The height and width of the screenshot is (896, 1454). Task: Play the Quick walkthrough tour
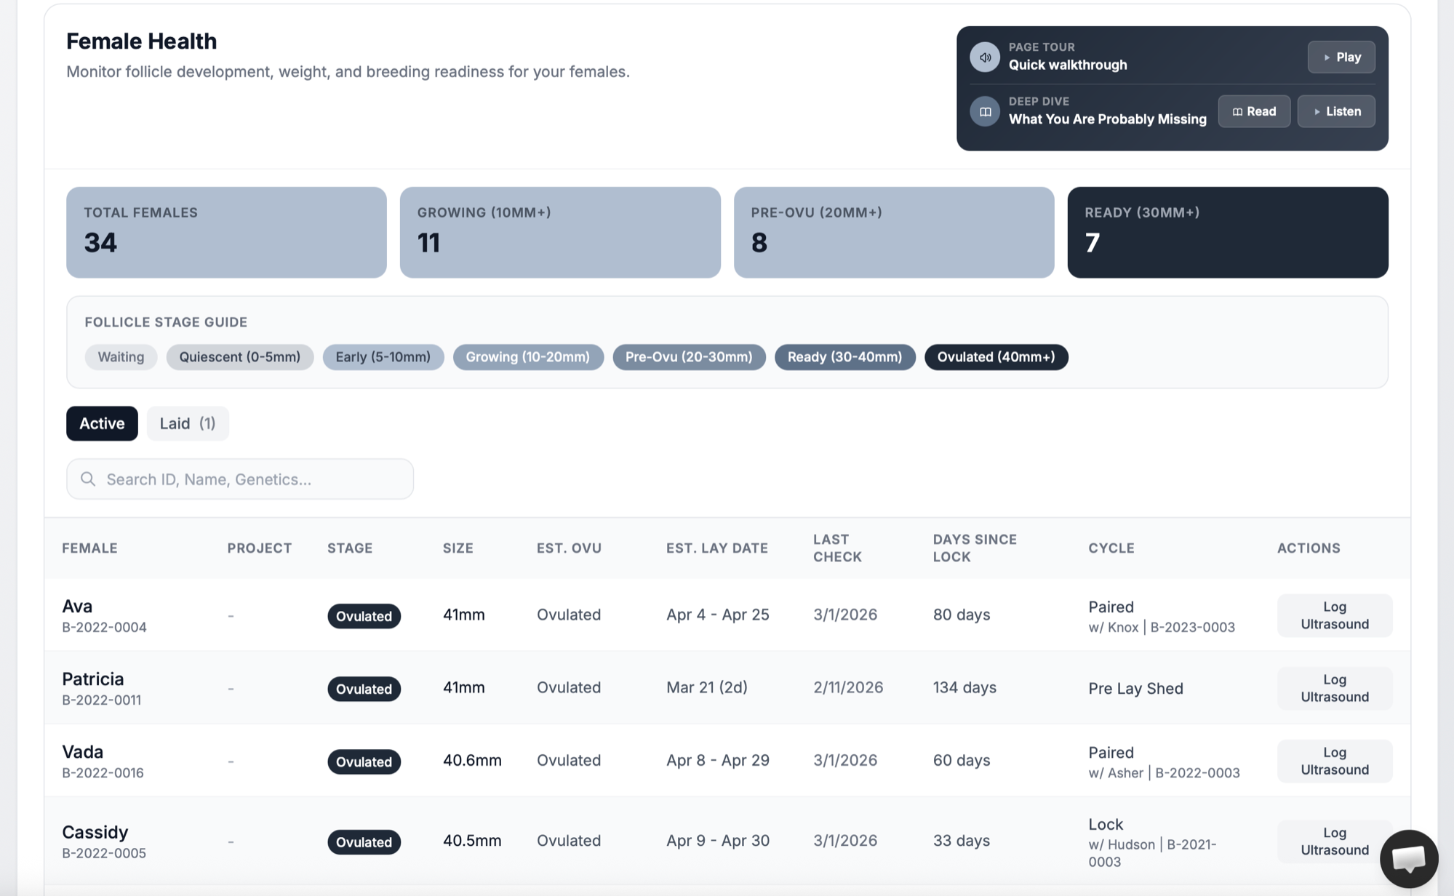click(x=1341, y=57)
